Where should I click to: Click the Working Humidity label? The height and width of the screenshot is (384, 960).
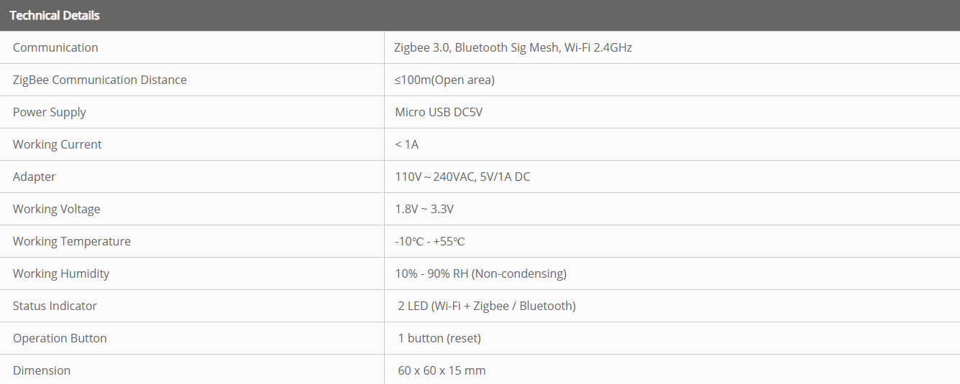point(61,273)
